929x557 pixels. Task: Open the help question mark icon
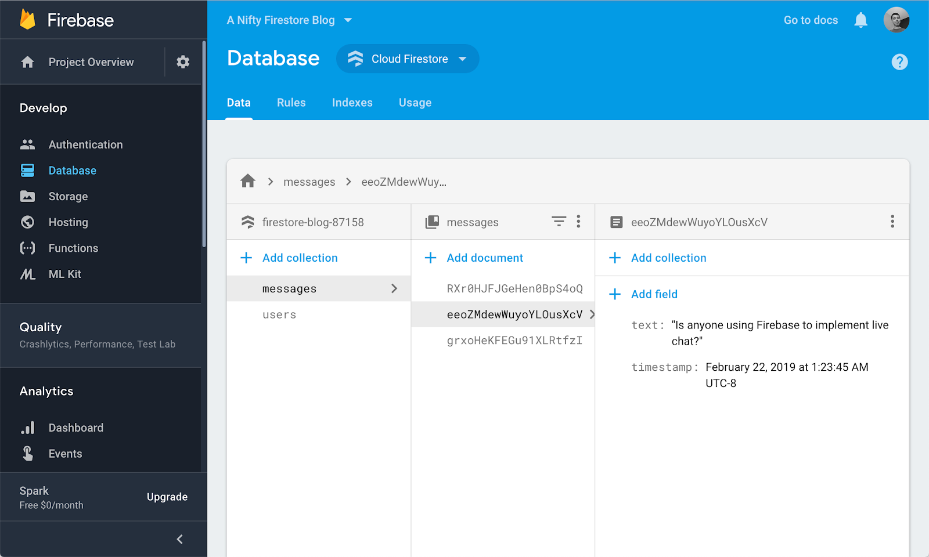(x=899, y=62)
